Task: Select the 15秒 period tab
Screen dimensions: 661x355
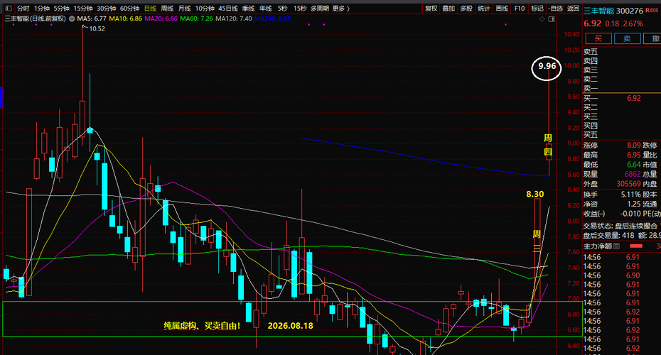Action: 300,9
